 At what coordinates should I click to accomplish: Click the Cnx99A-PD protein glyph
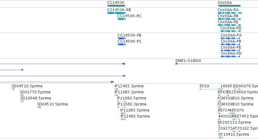pos(230,57)
